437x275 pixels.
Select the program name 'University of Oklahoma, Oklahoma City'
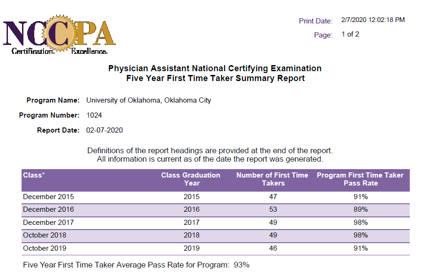[x=149, y=100]
